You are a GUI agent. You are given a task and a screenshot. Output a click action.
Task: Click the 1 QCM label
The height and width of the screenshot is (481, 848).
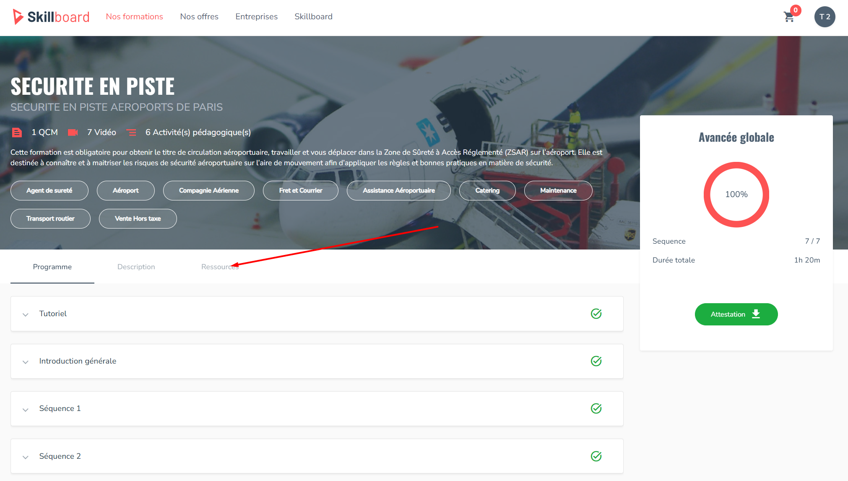tap(44, 133)
